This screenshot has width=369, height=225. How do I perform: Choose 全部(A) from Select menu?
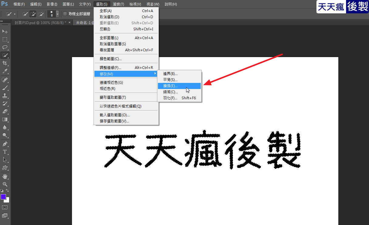coord(126,11)
